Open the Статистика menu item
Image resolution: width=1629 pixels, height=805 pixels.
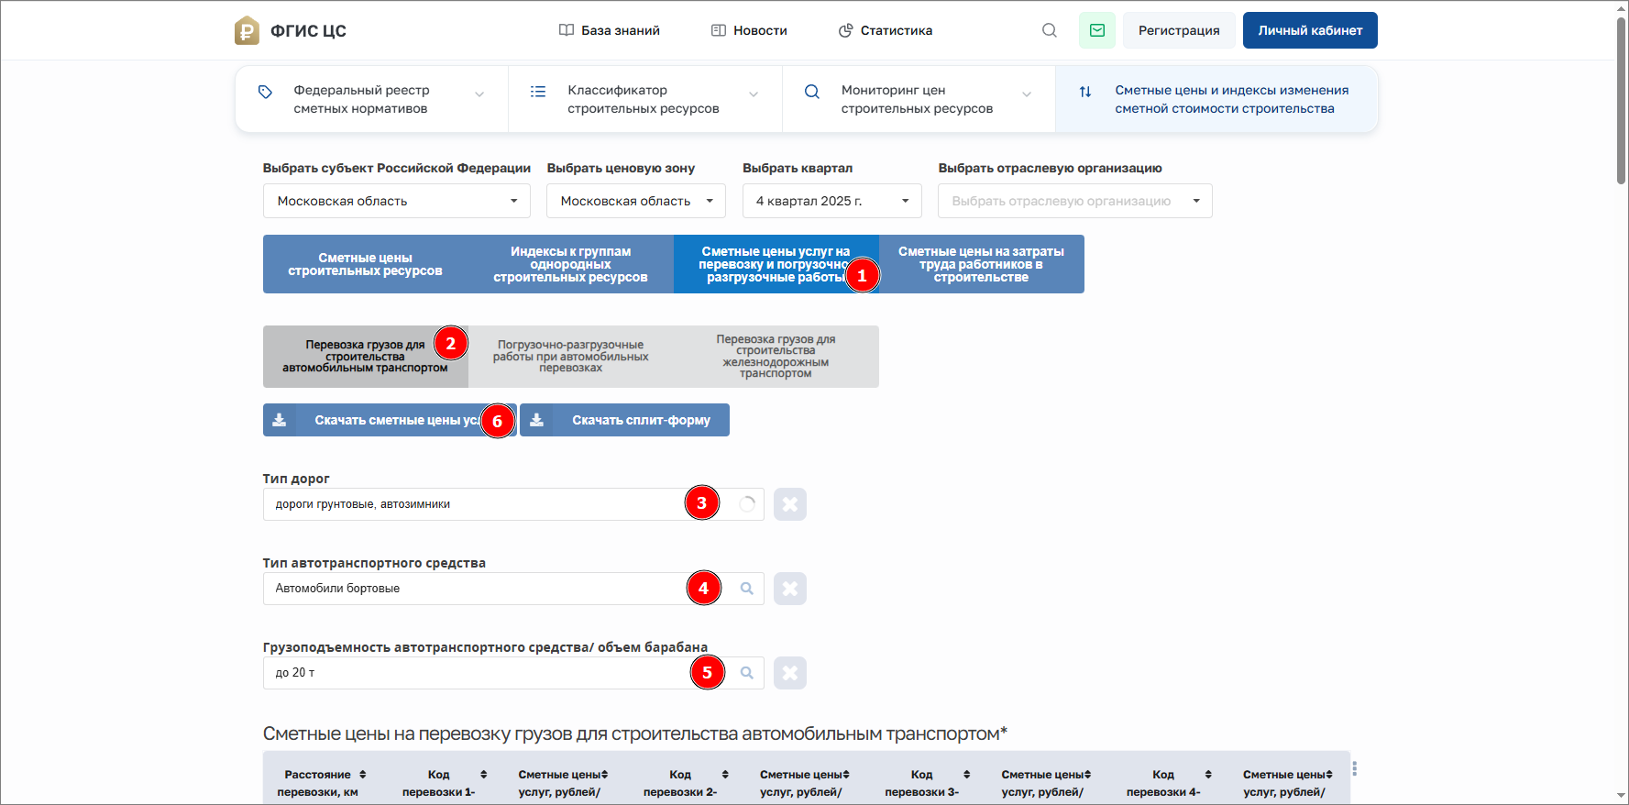click(x=886, y=30)
